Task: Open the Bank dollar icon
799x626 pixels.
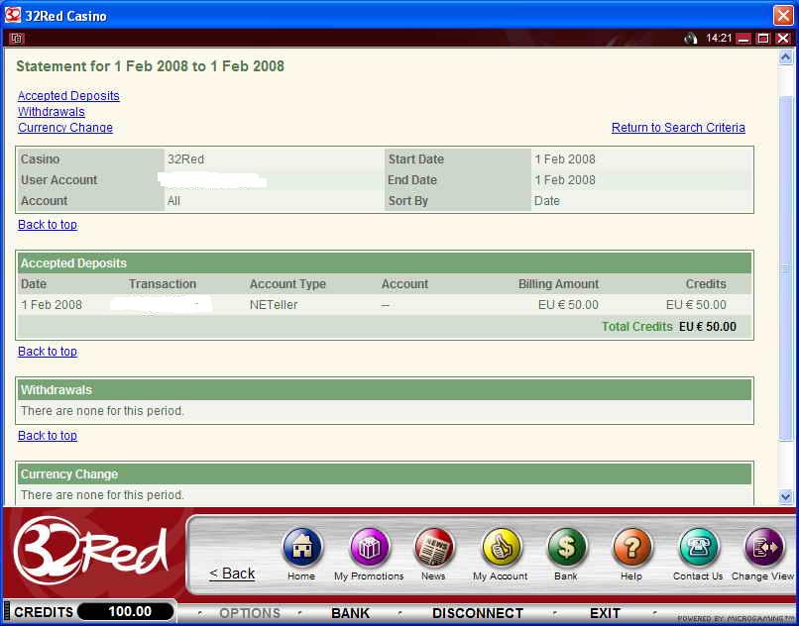Action: tap(567, 548)
